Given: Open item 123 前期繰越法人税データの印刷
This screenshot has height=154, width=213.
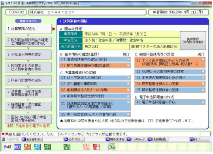Looking at the screenshot, I should (95, 90).
